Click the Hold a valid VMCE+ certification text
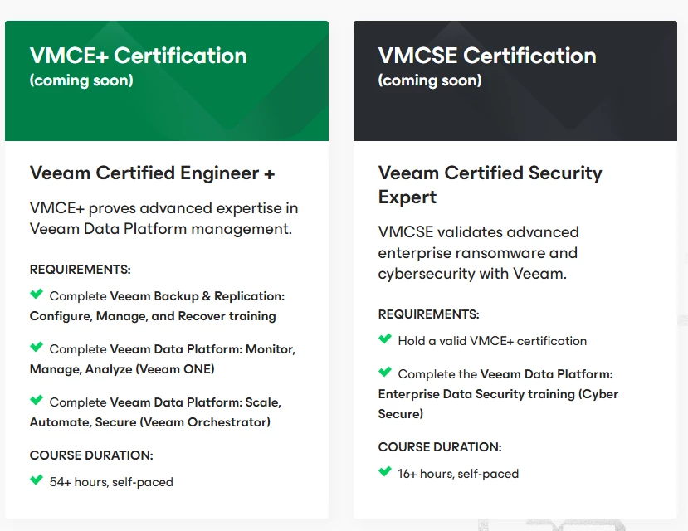 tap(492, 341)
